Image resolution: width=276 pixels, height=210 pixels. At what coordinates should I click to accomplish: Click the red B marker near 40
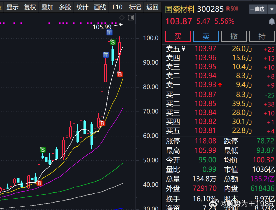click(x=39, y=183)
